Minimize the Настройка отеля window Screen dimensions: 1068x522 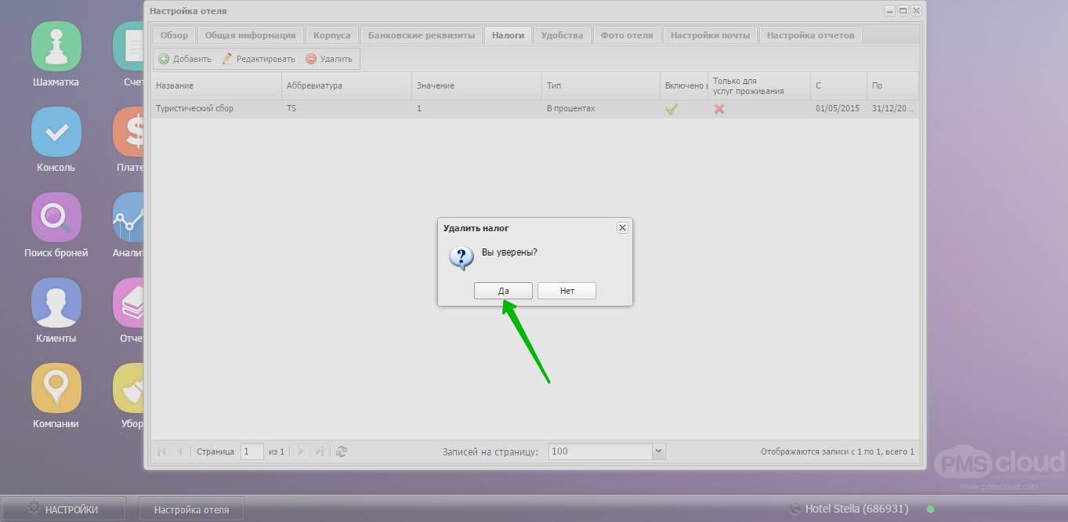[x=889, y=11]
